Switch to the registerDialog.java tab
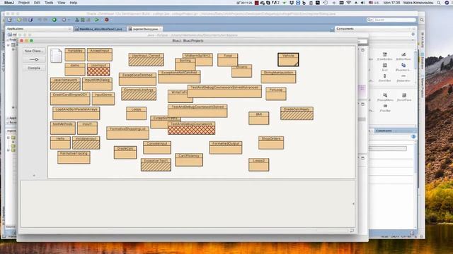Viewport: 453px width, 254px height. pos(145,29)
